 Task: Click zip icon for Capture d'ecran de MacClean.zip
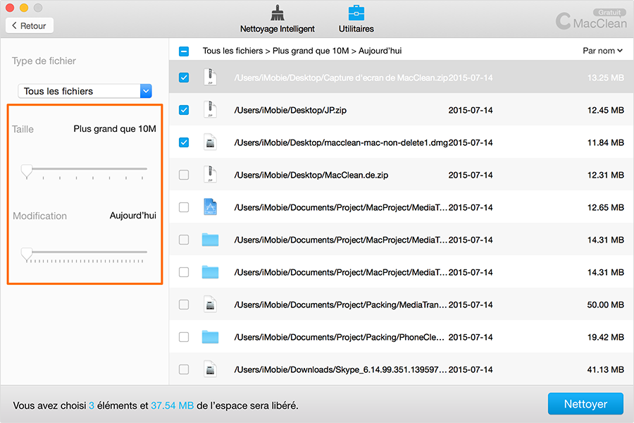coord(210,78)
